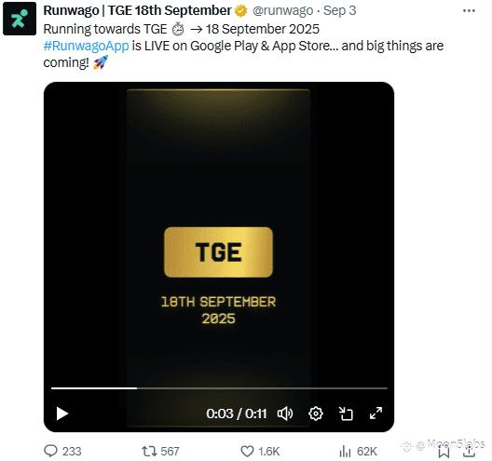Like the post with the heart icon
Image resolution: width=492 pixels, height=461 pixels.
pyautogui.click(x=247, y=452)
